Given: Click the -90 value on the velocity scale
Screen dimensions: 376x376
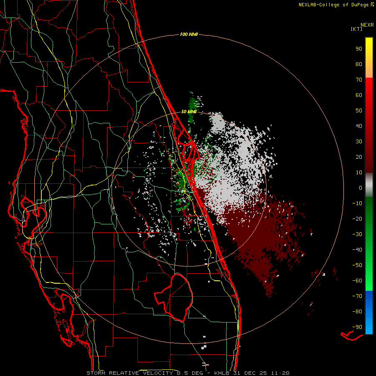Looking at the screenshot, I should pyautogui.click(x=357, y=327).
